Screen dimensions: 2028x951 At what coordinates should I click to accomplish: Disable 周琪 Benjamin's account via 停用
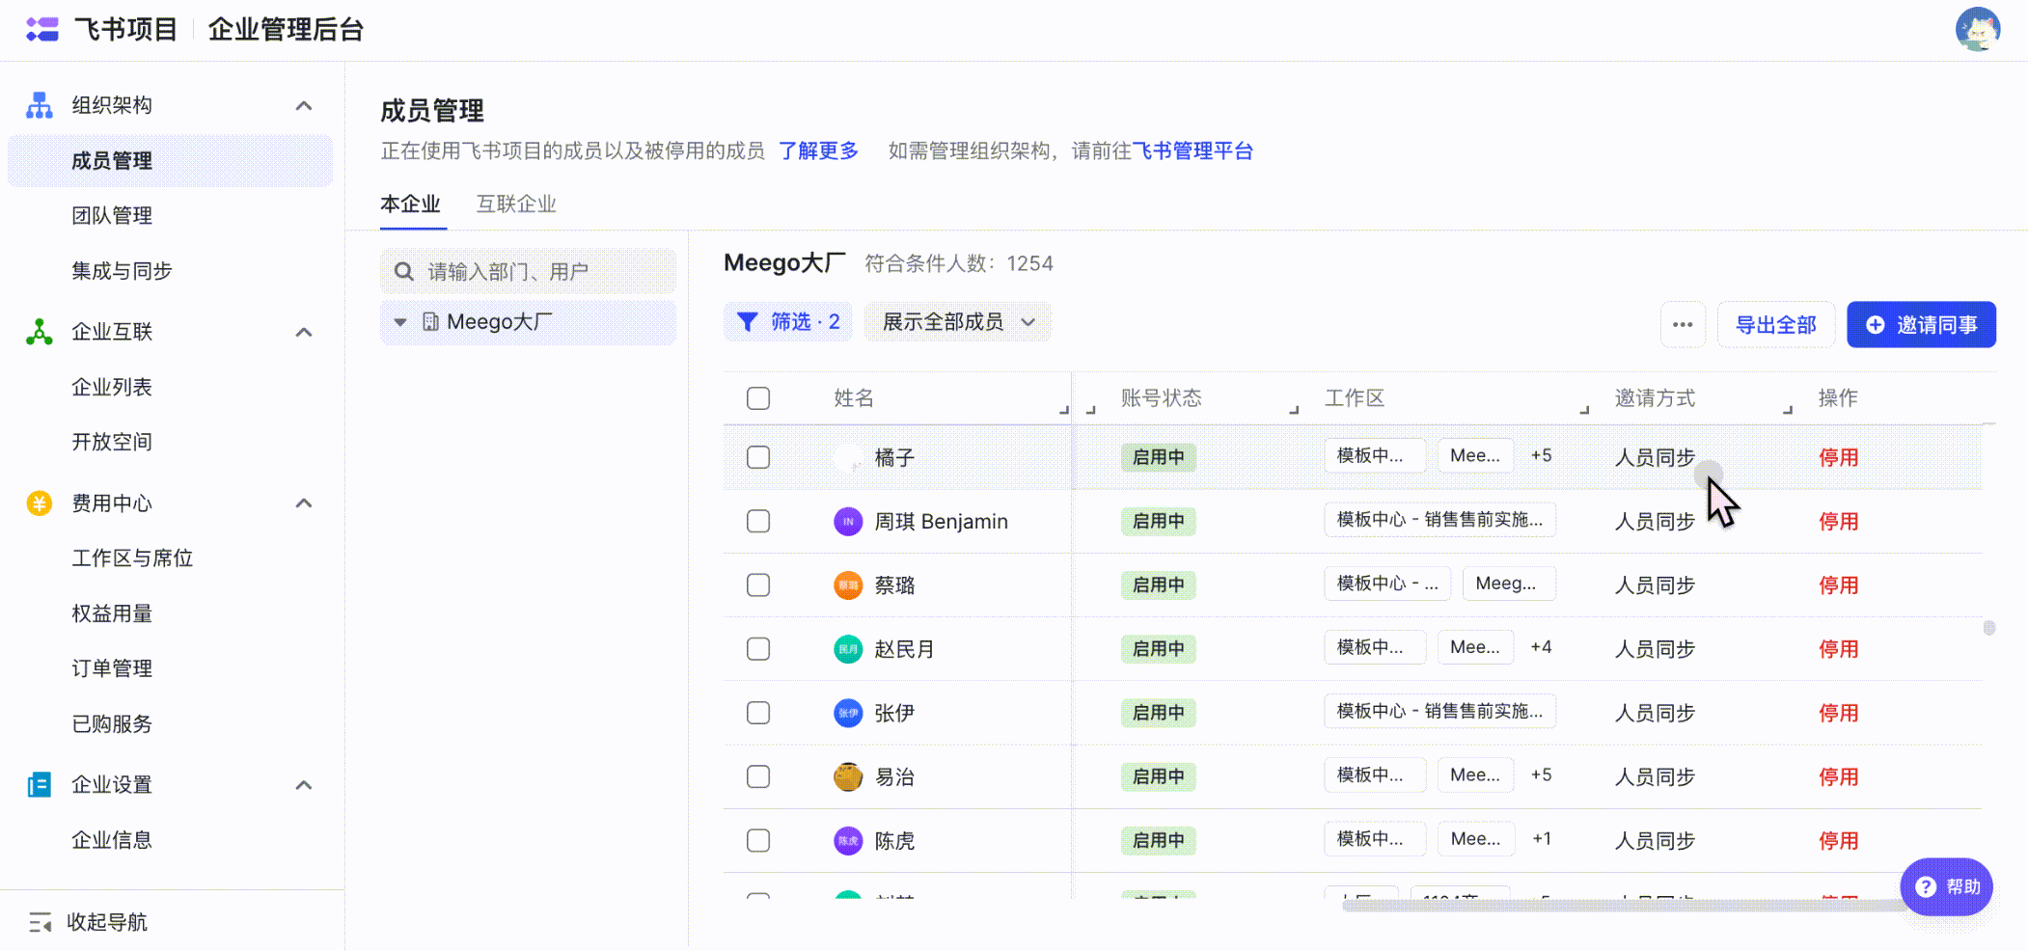1839,522
